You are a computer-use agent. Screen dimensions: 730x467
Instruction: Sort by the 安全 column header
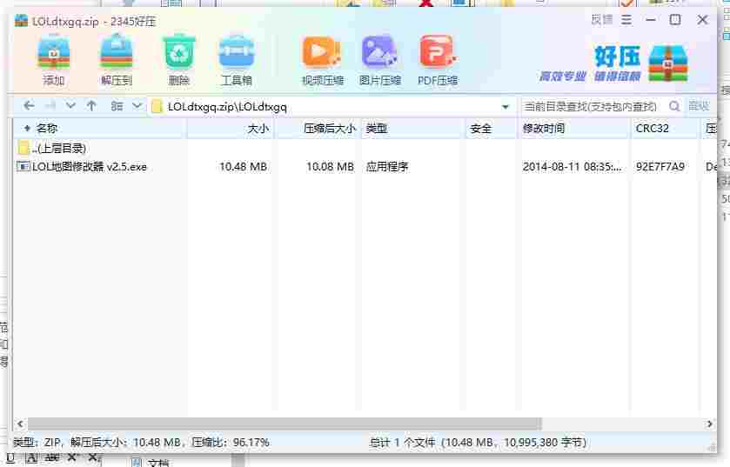492,129
